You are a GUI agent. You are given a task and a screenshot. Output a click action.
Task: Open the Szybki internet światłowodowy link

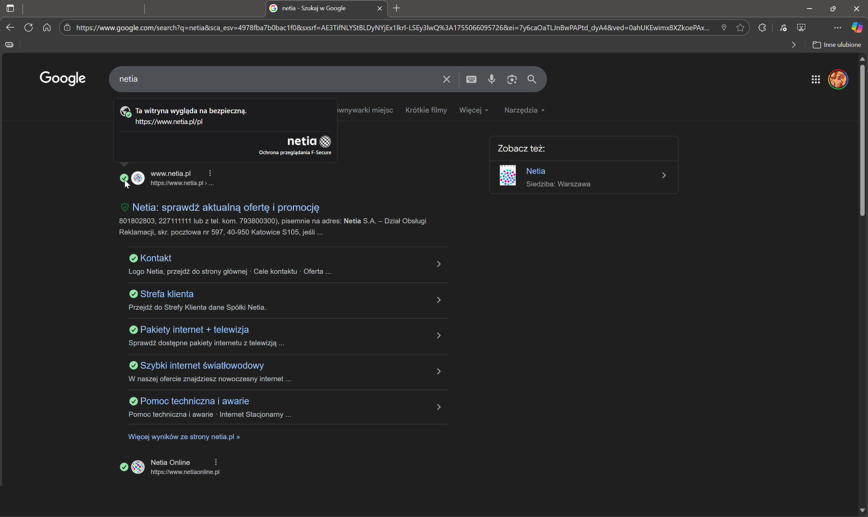pyautogui.click(x=202, y=366)
